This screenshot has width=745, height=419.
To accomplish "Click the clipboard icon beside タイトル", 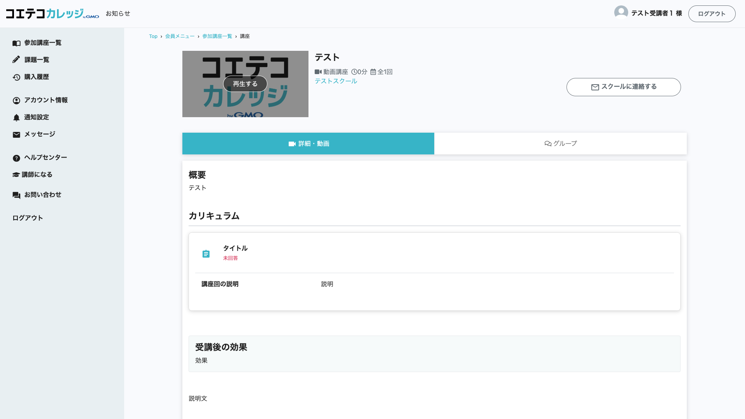I will point(206,254).
